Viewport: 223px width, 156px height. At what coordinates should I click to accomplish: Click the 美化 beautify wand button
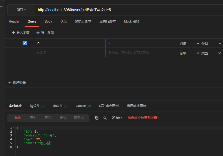pyautogui.click(x=117, y=118)
